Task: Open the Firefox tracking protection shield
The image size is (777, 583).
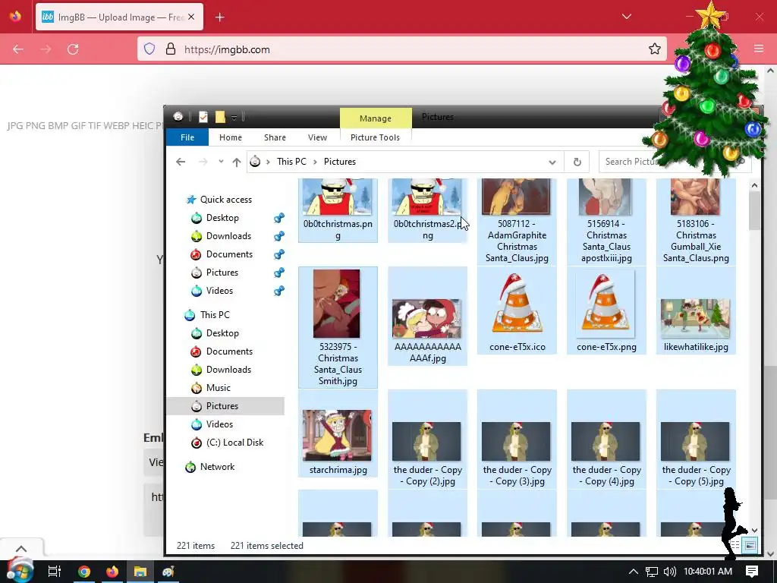Action: click(x=149, y=49)
